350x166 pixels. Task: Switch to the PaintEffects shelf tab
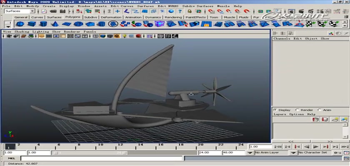195,17
